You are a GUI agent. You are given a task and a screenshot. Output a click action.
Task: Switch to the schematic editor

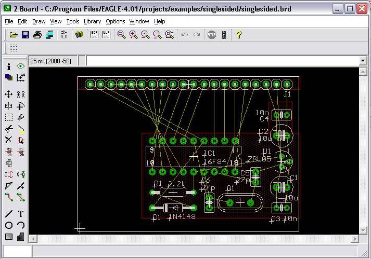(64, 35)
